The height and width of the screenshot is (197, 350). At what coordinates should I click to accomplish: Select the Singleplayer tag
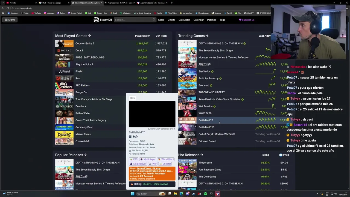138,164
